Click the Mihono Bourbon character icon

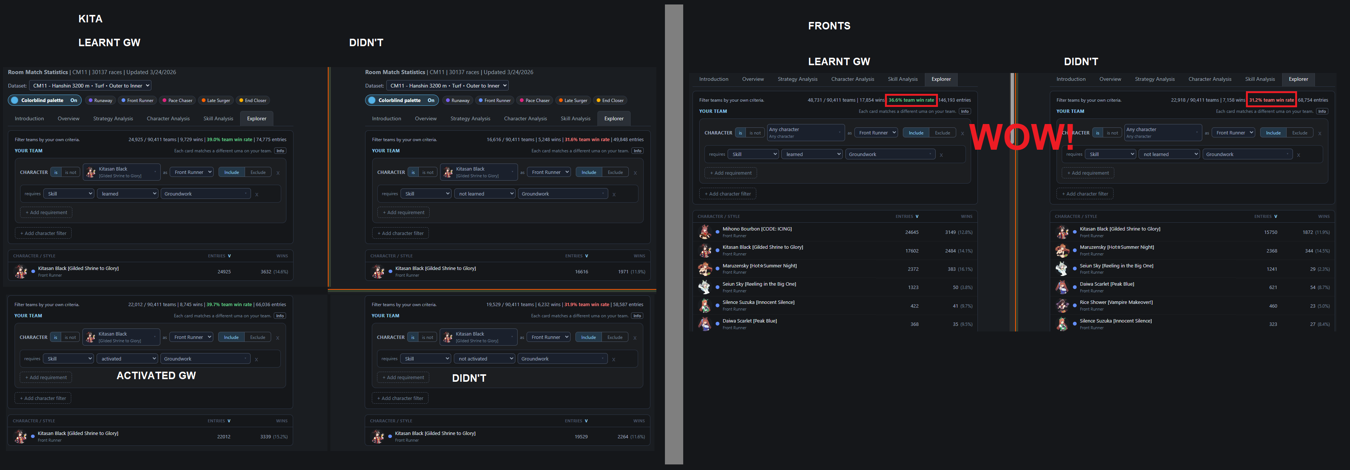705,232
